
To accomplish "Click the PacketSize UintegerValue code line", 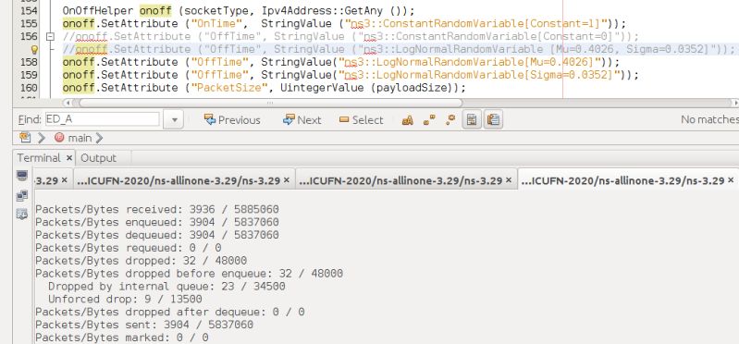I will coord(264,87).
